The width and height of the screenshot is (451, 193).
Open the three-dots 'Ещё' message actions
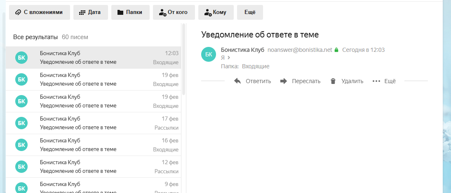pos(376,81)
